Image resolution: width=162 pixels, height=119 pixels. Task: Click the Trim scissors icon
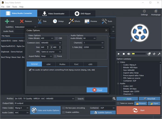tap(40, 21)
